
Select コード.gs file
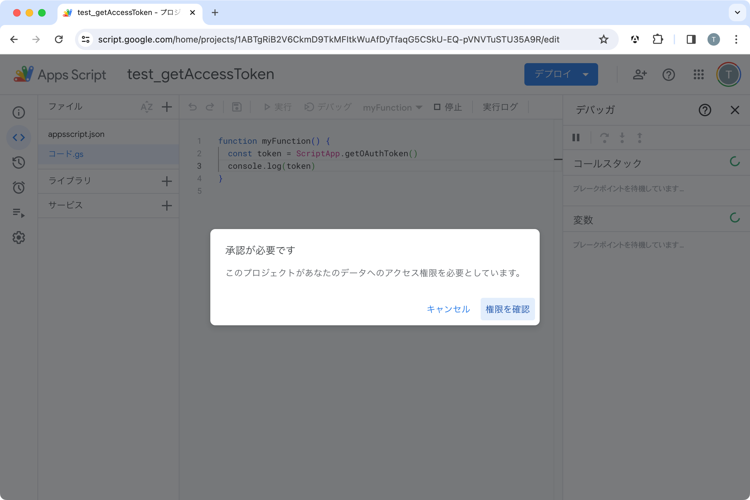[108, 154]
